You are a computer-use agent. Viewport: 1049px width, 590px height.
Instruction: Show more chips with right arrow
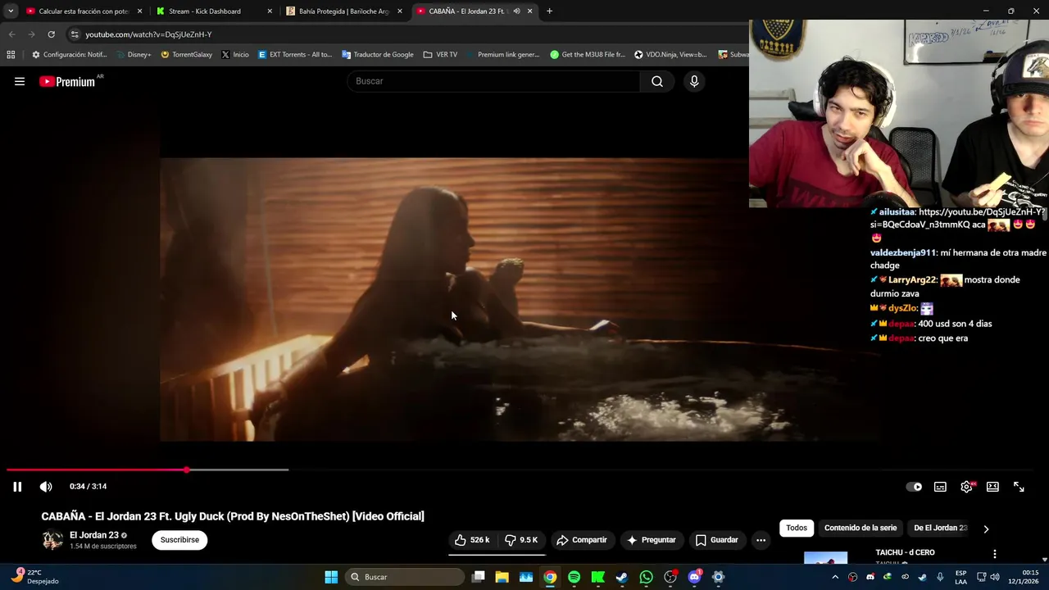point(986,529)
